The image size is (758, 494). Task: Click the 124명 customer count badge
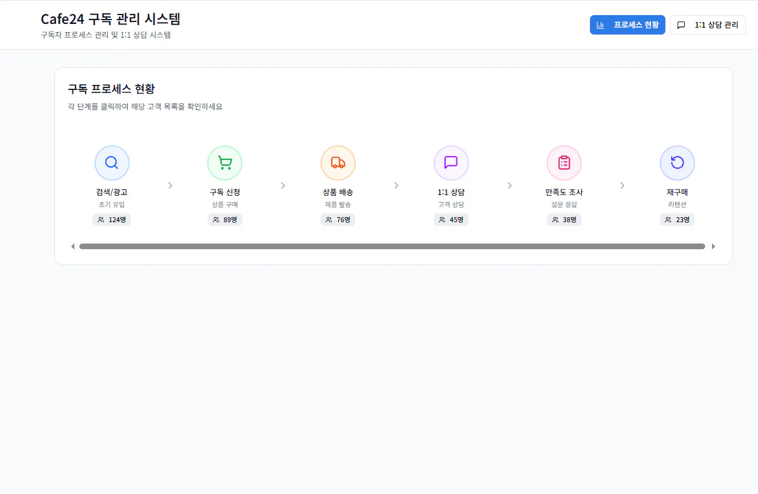(x=112, y=220)
